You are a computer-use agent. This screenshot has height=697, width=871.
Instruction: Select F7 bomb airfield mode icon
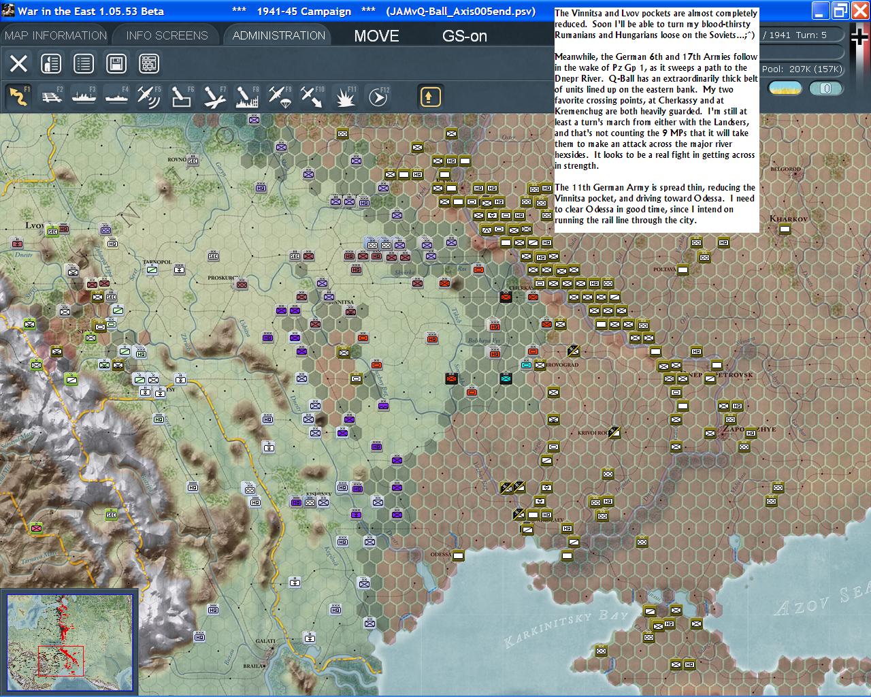coord(214,97)
